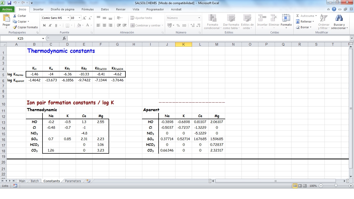This screenshot has width=354, height=199.
Task: Click Ajustar texto wrap button
Action: pos(141,18)
